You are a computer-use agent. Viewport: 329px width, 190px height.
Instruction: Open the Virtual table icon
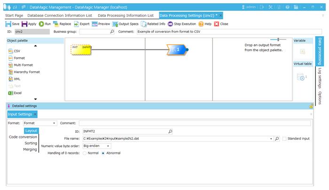tap(301, 77)
